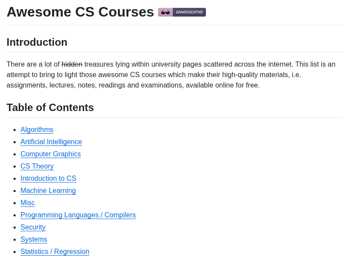The image size is (347, 260).
Task: Click the bullet point before the Algorithms link
Action: (15, 130)
